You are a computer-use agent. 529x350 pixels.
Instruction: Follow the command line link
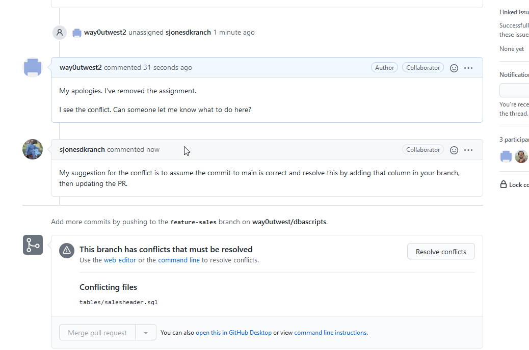179,260
